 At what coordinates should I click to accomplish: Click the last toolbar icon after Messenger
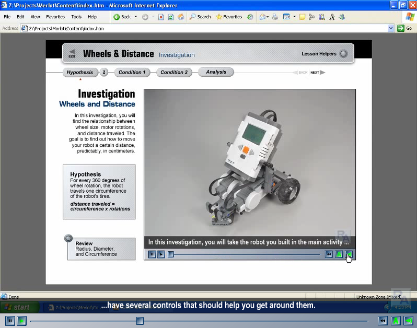(342, 17)
